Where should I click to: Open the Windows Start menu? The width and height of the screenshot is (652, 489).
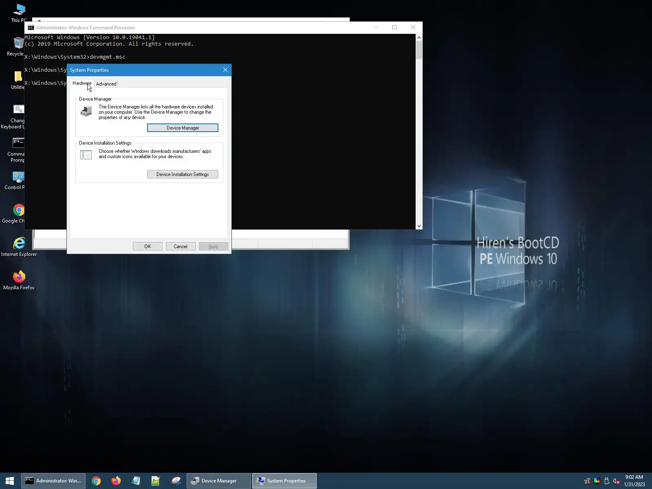coord(10,481)
